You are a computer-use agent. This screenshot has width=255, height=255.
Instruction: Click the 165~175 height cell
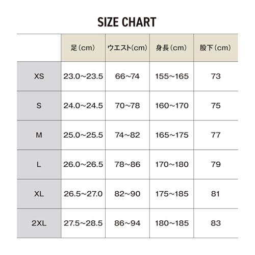pos(172,135)
